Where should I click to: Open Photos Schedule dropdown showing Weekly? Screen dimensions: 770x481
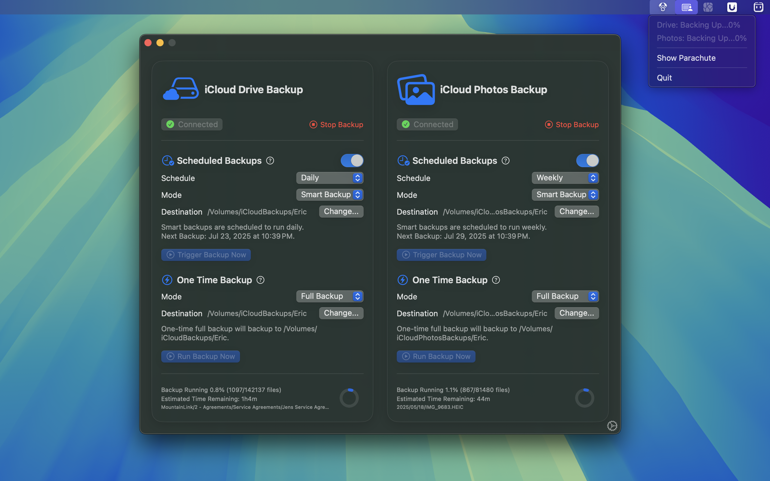click(565, 178)
